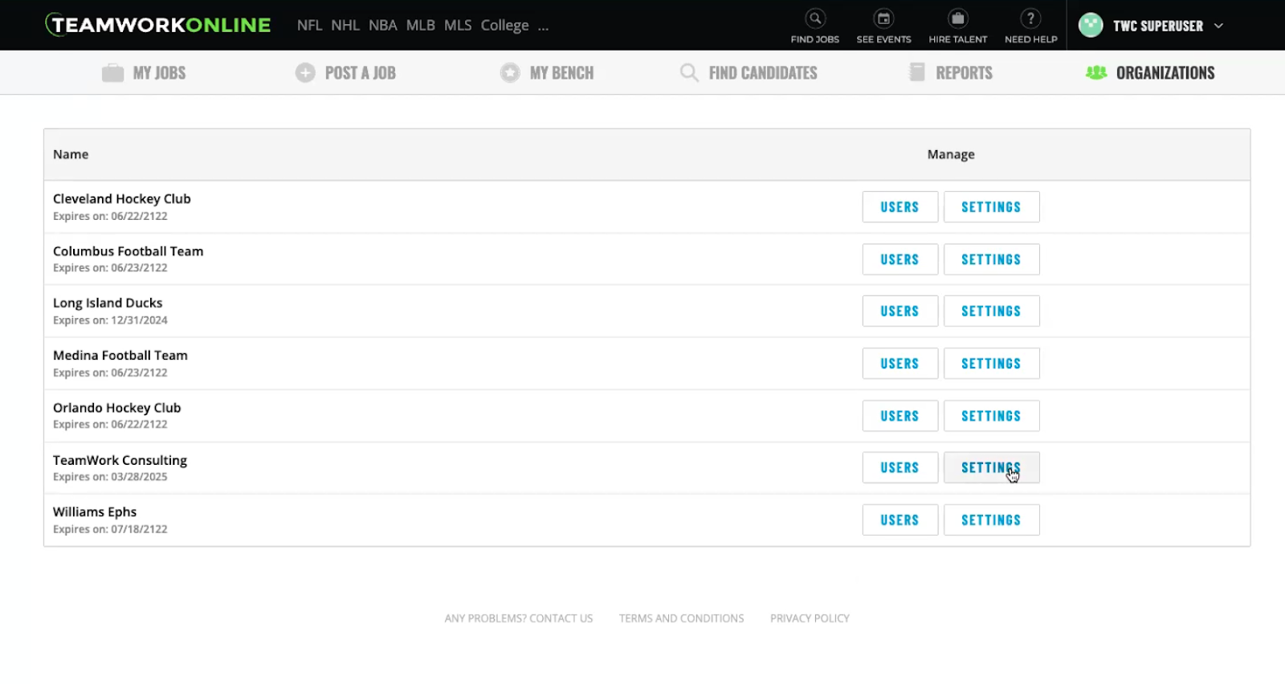1285x684 pixels.
Task: Click the Organizations people icon
Action: pyautogui.click(x=1096, y=73)
